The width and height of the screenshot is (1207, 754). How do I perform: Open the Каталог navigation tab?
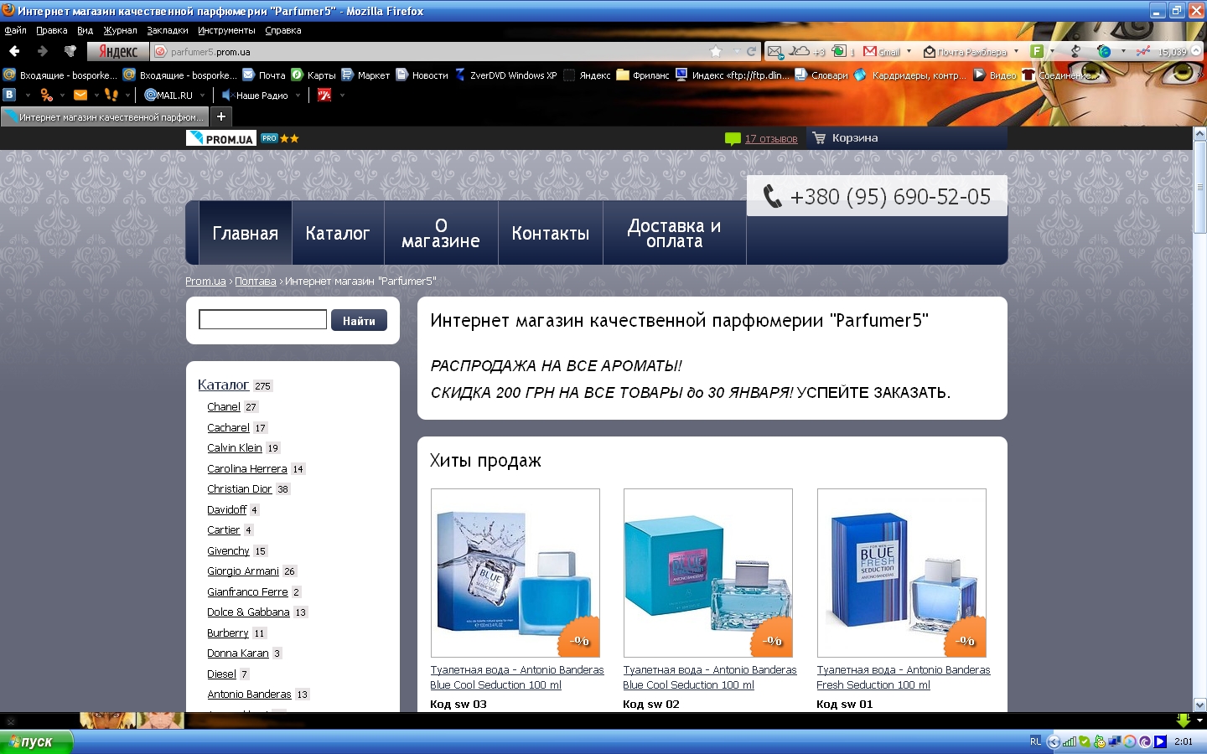coord(337,234)
